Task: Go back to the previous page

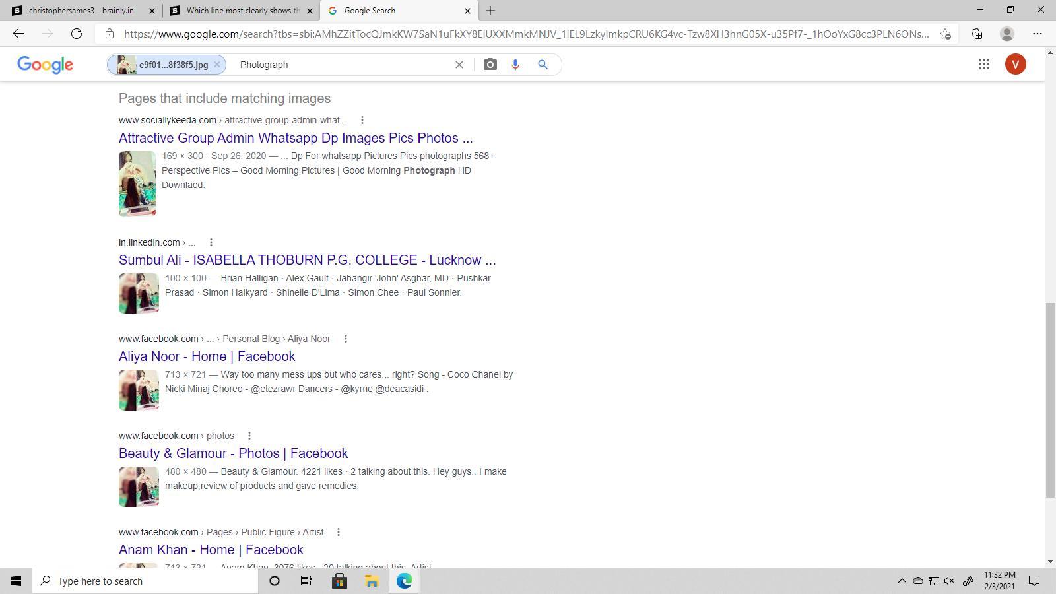Action: (x=18, y=34)
